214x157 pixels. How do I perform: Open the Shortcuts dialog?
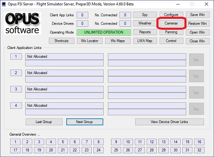coord(62,41)
